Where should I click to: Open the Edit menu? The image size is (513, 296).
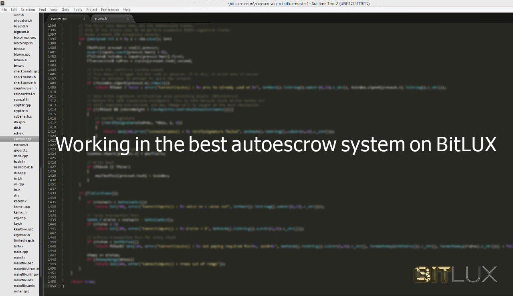pyautogui.click(x=14, y=10)
